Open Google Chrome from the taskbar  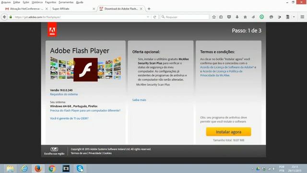(52, 169)
